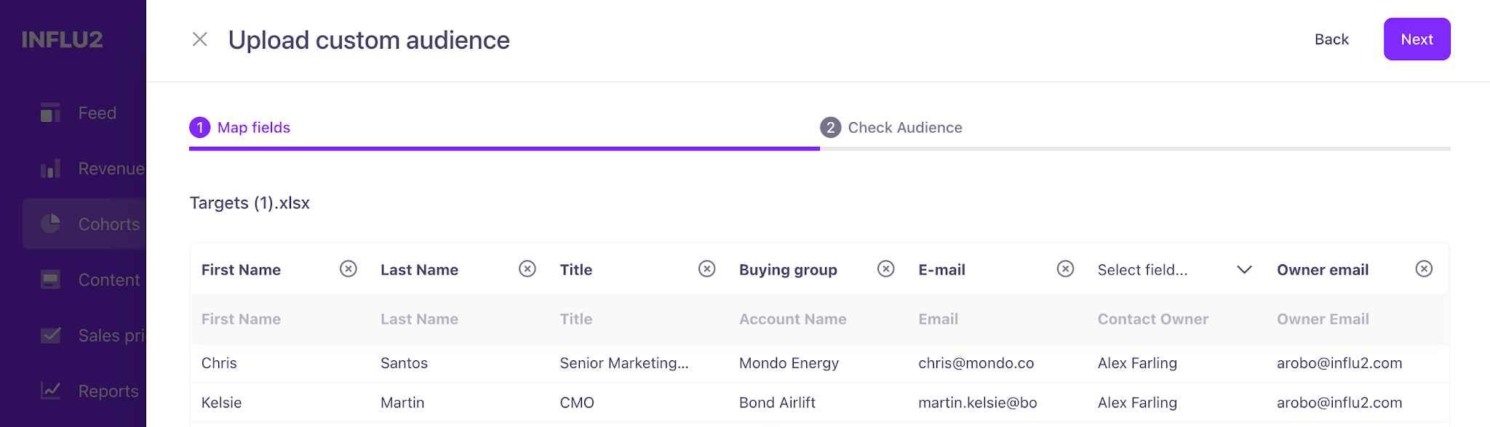Image resolution: width=1490 pixels, height=427 pixels.
Task: Clear the Buying group field mapping
Action: 886,269
